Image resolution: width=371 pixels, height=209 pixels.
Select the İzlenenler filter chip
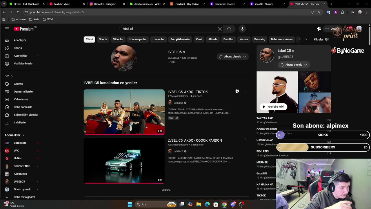(159, 39)
